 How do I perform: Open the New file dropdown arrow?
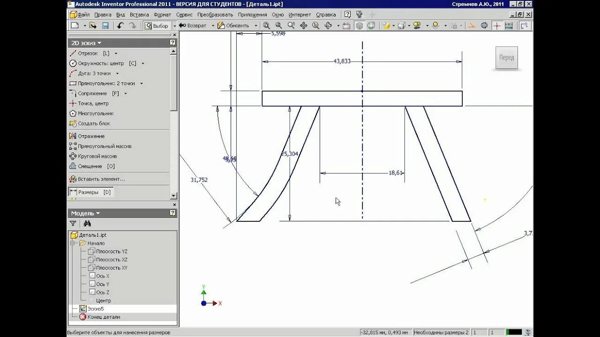tap(85, 25)
